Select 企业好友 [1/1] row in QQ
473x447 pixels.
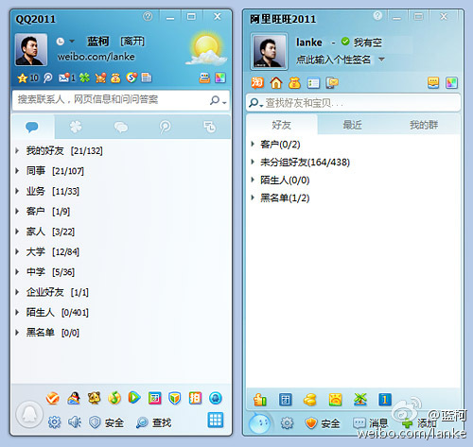120,292
